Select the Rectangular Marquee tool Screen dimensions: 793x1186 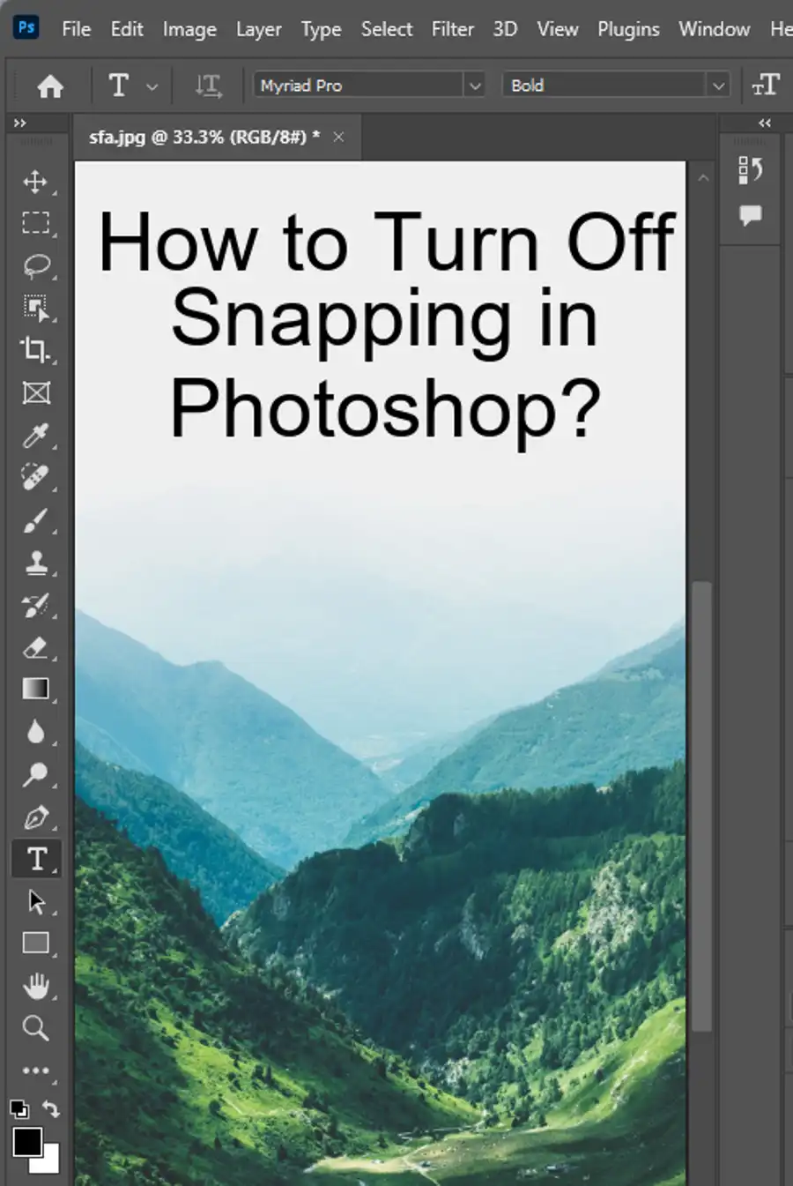[x=35, y=223]
